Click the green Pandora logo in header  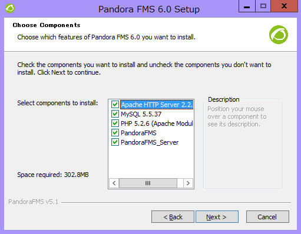(x=279, y=35)
